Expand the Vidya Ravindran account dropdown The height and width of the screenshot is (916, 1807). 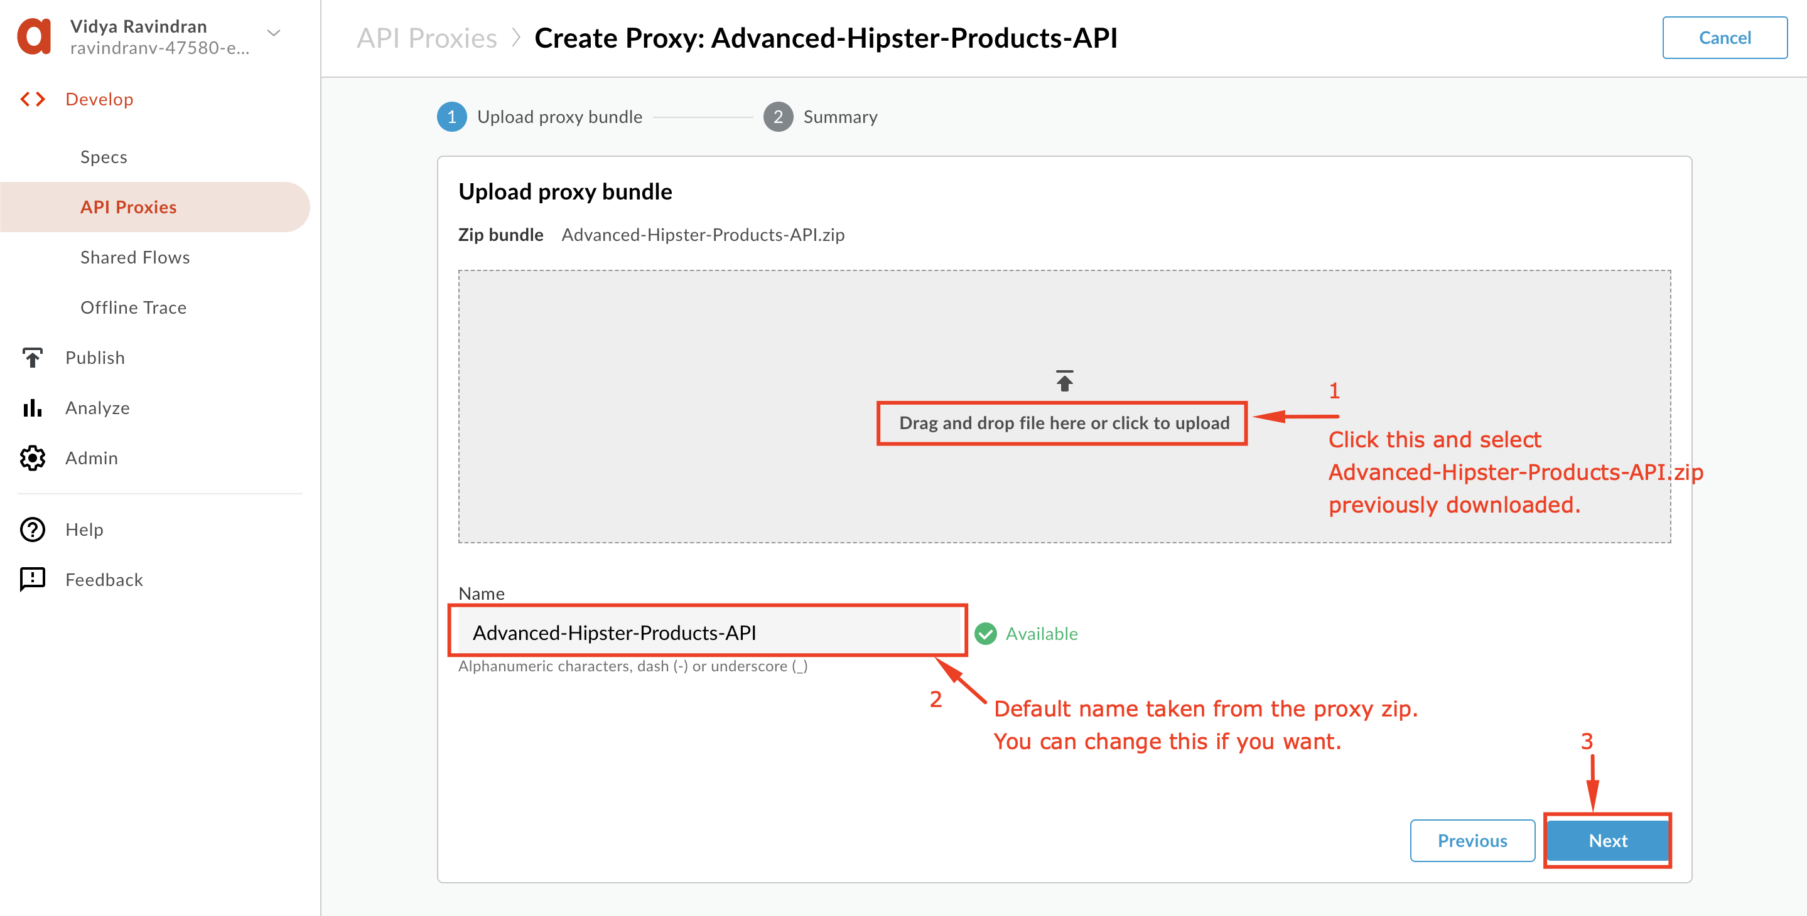point(274,33)
